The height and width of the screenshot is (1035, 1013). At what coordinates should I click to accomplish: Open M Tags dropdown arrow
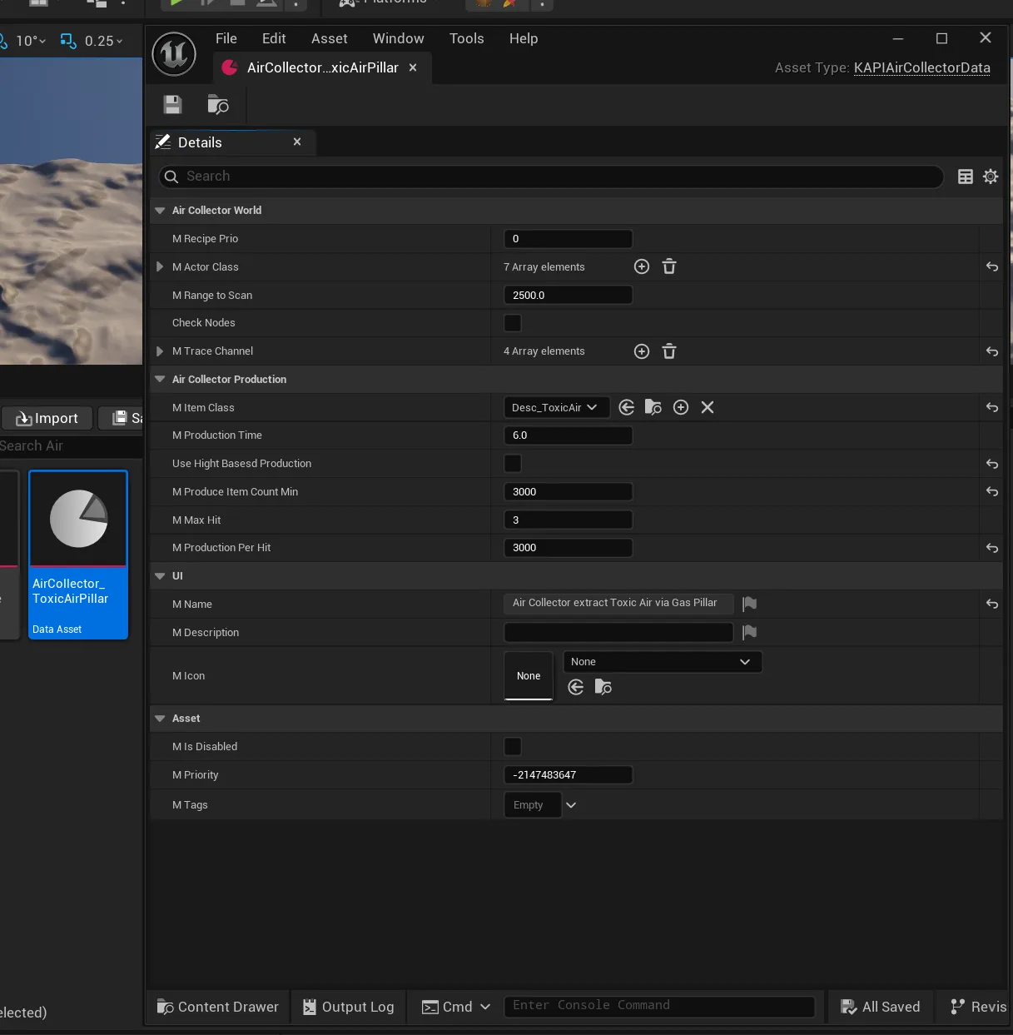(571, 805)
